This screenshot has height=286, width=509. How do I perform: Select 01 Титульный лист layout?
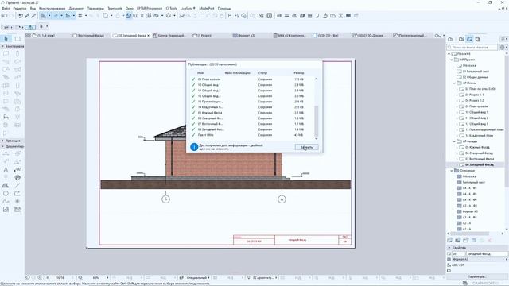476,71
